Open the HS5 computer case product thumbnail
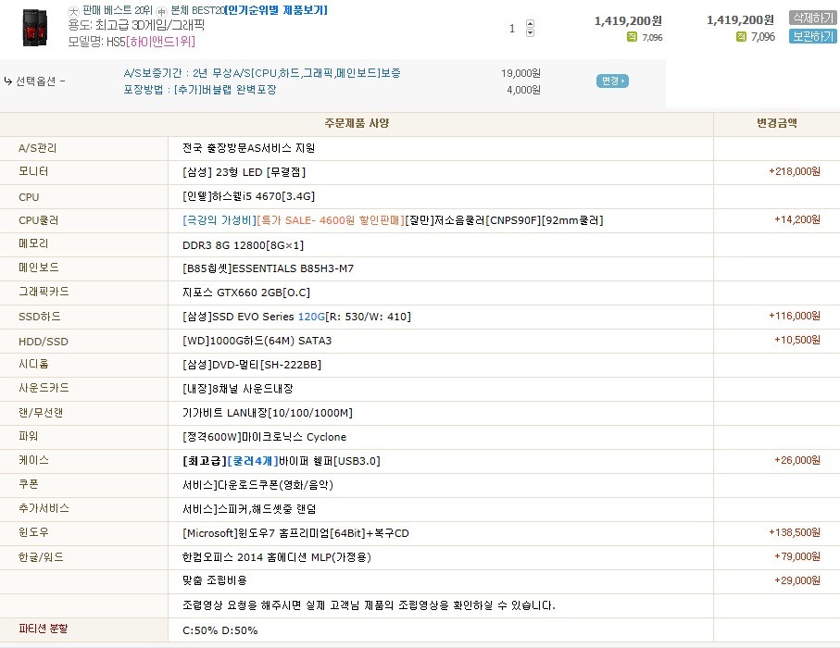 (35, 28)
